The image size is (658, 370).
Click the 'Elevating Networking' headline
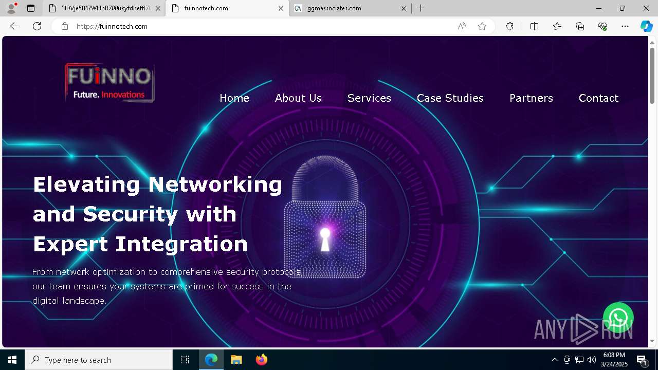click(x=158, y=214)
